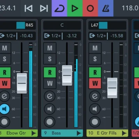Jump to next marker in transport

[x=44, y=8]
